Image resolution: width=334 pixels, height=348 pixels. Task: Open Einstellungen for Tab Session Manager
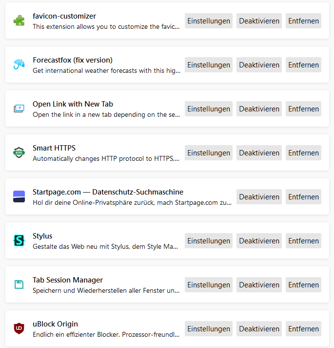point(209,285)
